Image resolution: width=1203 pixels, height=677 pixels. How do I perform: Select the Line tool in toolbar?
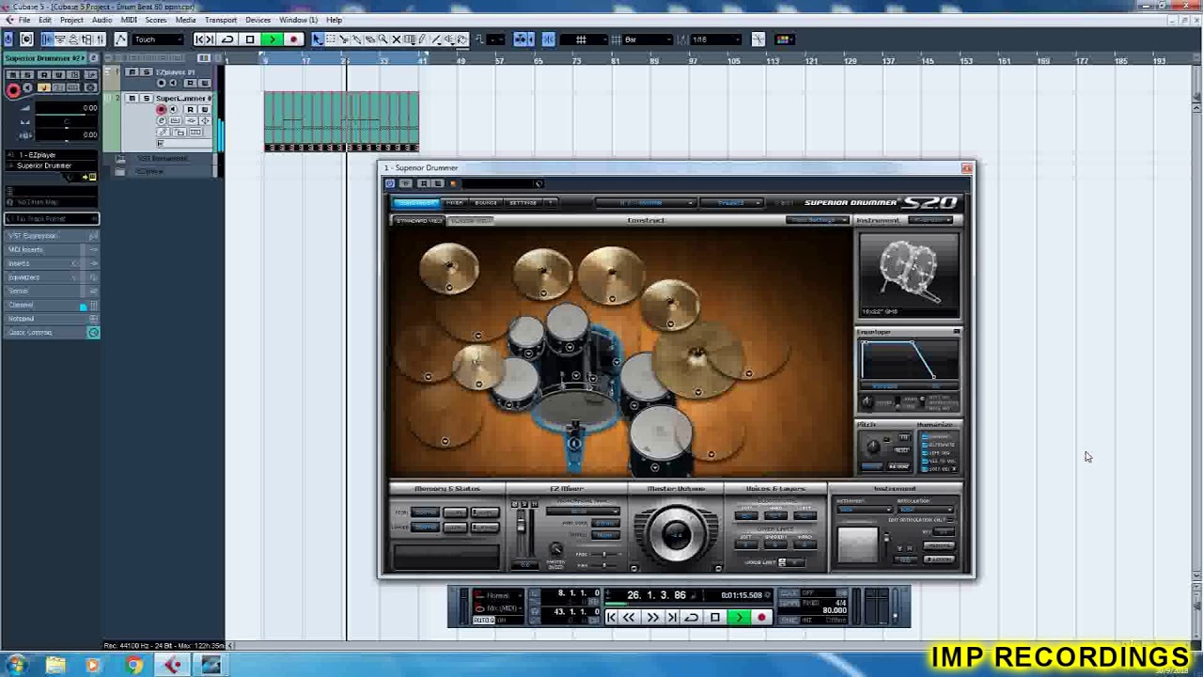tap(435, 39)
